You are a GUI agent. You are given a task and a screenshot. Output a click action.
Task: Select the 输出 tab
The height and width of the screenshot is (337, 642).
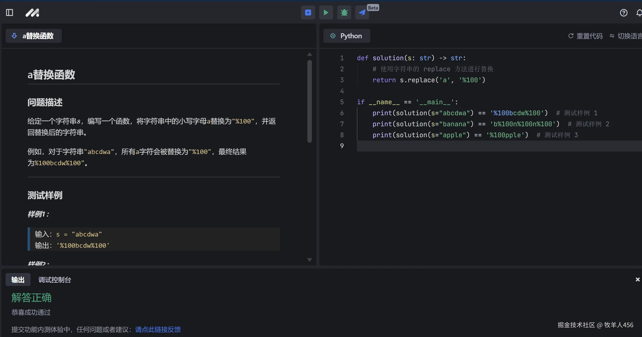[x=18, y=280]
